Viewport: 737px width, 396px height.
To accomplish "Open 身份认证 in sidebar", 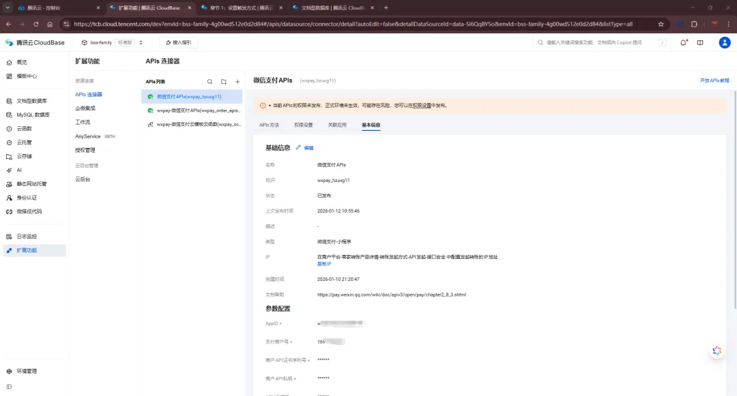I will click(x=27, y=198).
